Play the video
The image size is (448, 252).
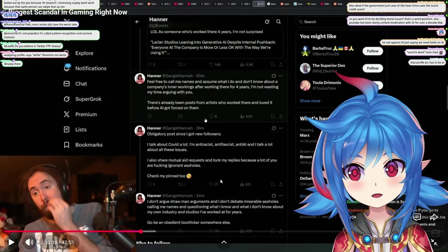click(x=11, y=242)
